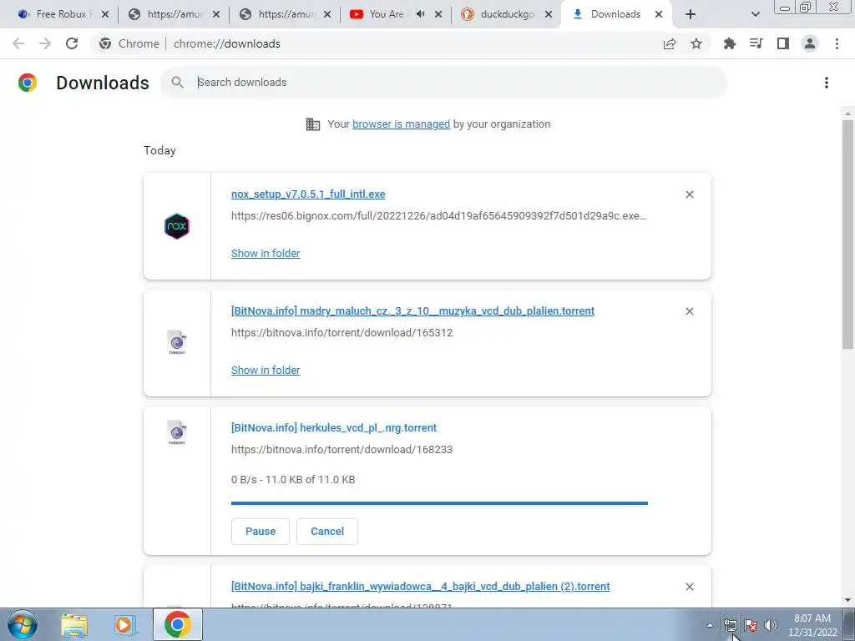Switch to the first https://amun tab
Image resolution: width=855 pixels, height=641 pixels.
pos(174,14)
